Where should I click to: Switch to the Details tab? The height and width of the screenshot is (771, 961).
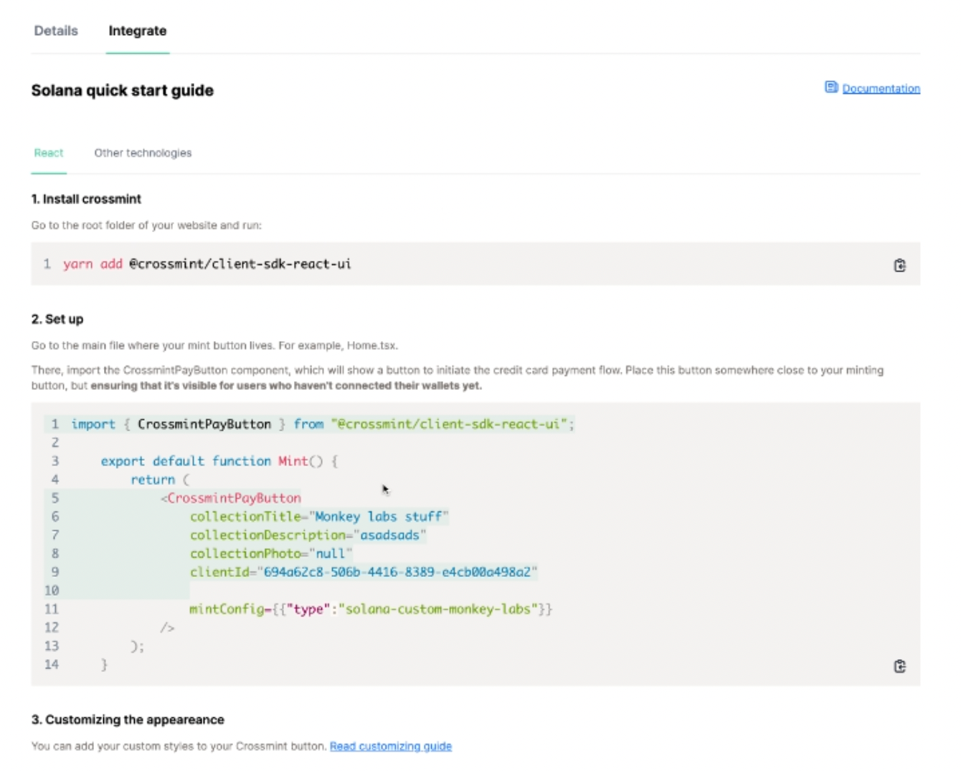click(56, 31)
